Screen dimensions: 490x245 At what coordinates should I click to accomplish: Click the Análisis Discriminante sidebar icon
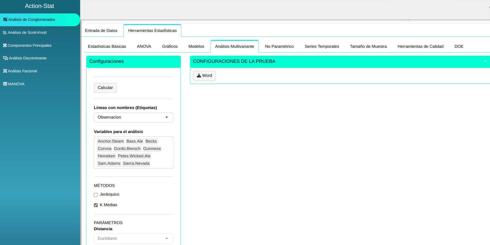coord(5,58)
